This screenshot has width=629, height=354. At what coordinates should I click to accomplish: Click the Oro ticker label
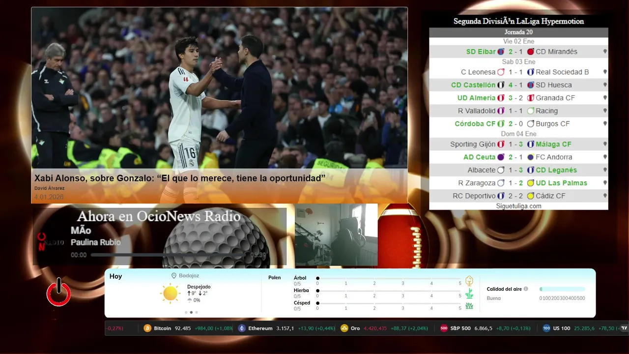[355, 328]
